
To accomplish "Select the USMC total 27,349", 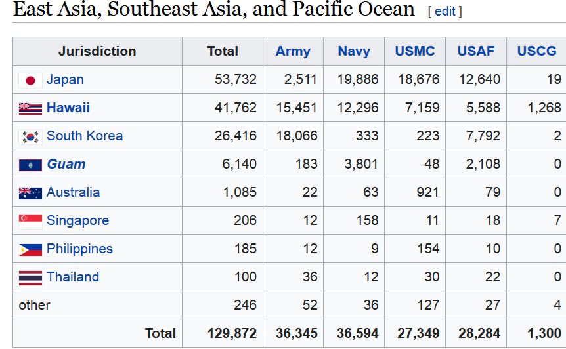I will click(418, 333).
